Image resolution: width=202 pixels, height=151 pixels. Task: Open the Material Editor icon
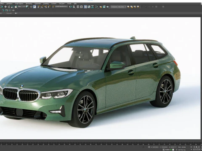(97, 7)
